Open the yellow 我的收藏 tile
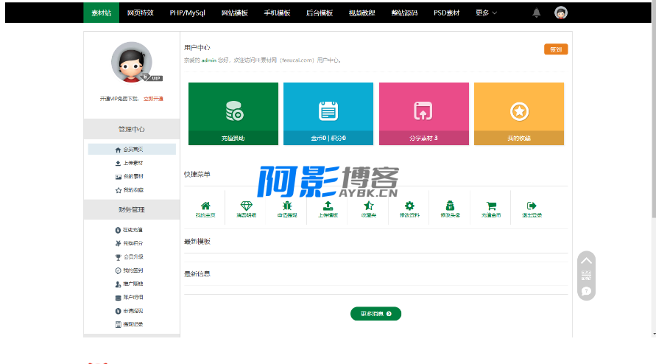This screenshot has width=656, height=364. tap(518, 113)
